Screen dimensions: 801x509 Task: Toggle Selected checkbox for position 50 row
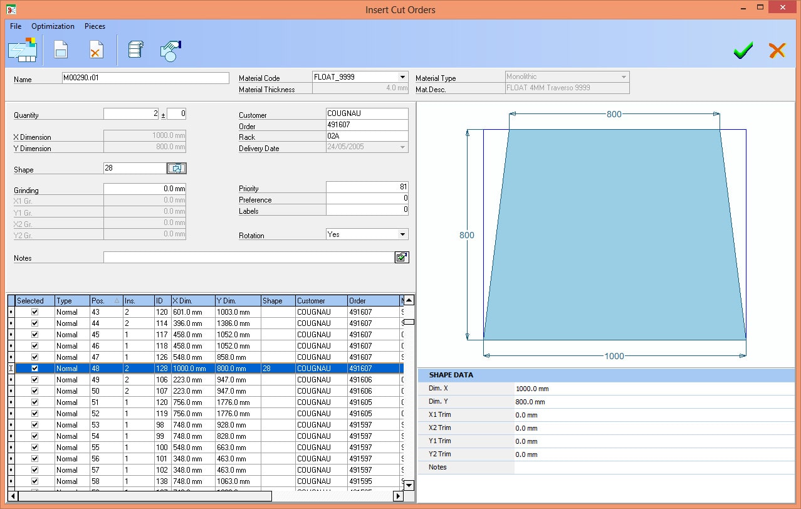pos(35,391)
